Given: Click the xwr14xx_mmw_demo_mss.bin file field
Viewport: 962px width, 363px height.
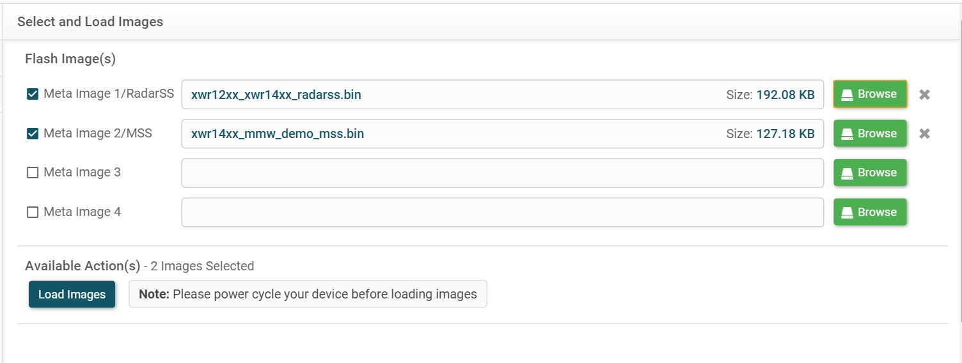Looking at the screenshot, I should (448, 134).
